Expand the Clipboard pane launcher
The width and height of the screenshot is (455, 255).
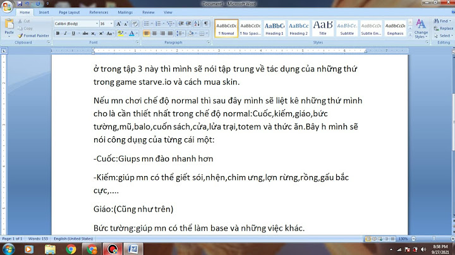49,42
